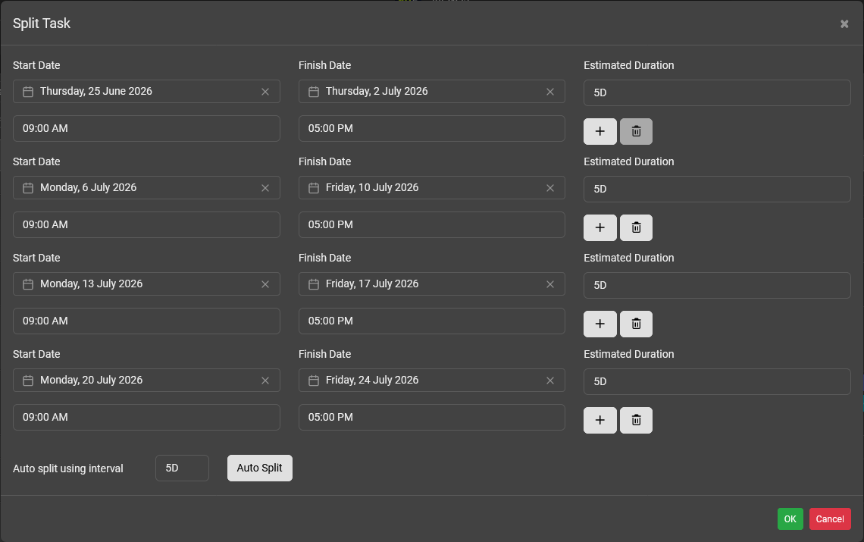This screenshot has width=864, height=542.
Task: Open the Monday, 20 July 2026 date picker
Action: tap(28, 381)
